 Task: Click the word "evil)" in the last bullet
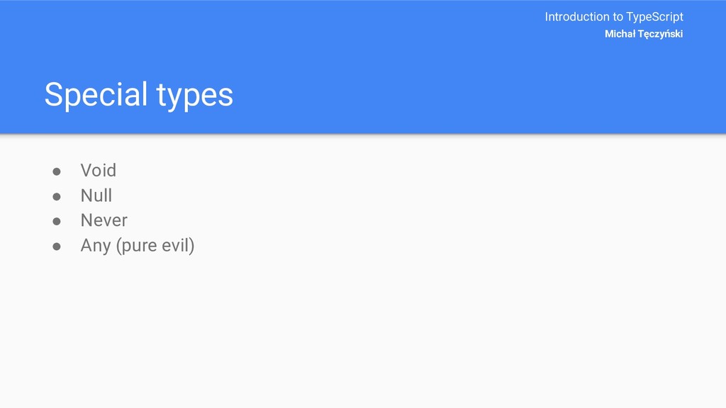177,246
